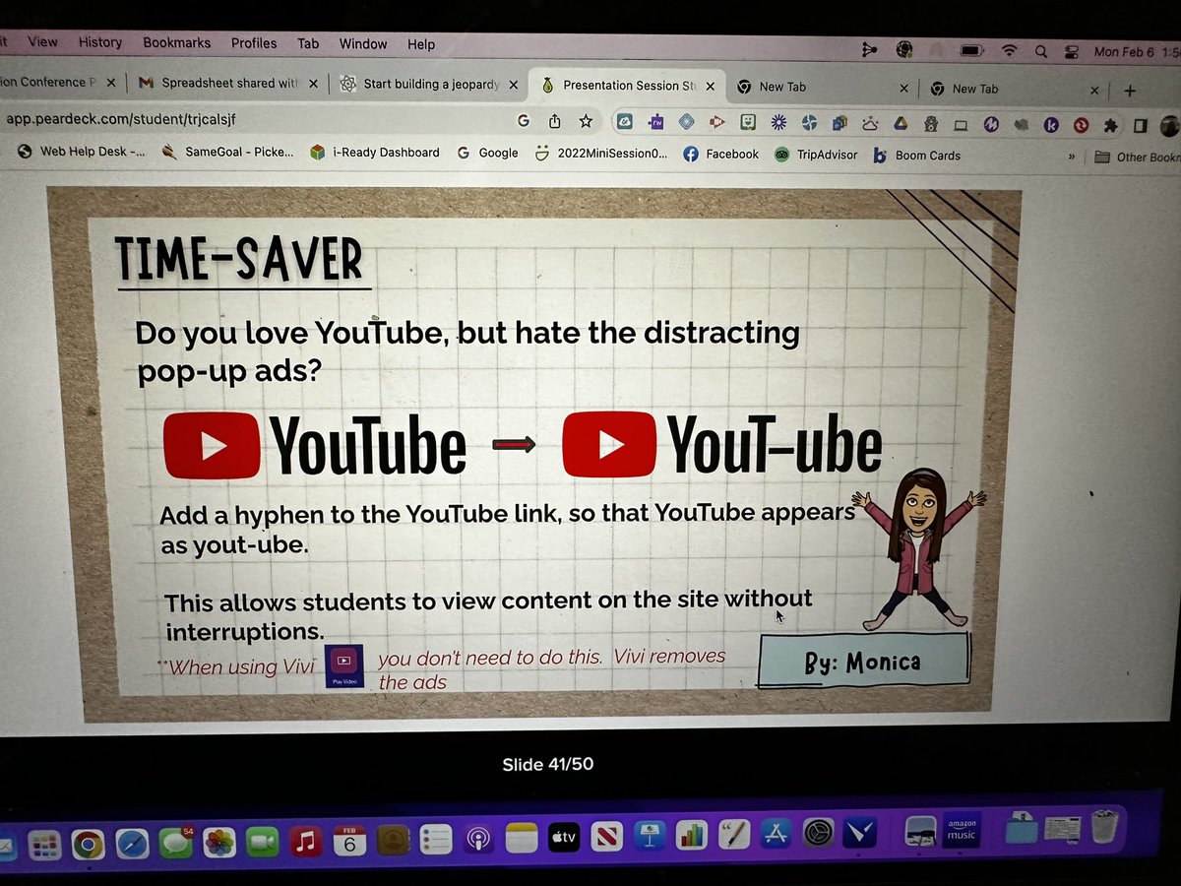Screen dimensions: 1181x886
Task: Click the Monica Bitmoji avatar on slide
Action: [917, 550]
